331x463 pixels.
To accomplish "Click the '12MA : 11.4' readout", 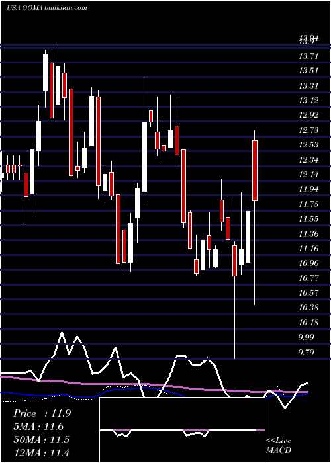I will (x=41, y=452).
